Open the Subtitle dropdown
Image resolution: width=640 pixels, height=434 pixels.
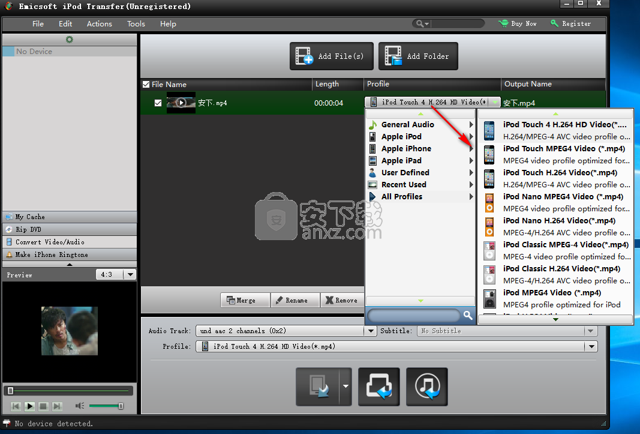pos(591,331)
